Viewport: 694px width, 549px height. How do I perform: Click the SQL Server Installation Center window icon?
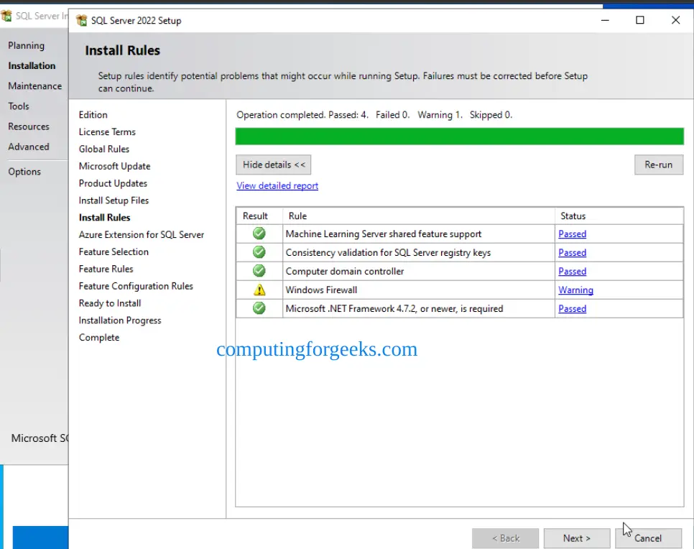(x=6, y=16)
